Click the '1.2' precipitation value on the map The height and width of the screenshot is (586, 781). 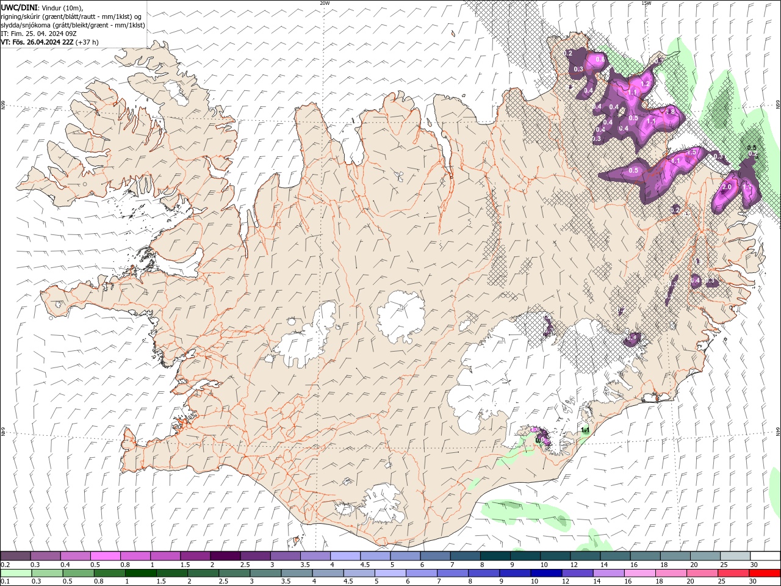click(645, 83)
